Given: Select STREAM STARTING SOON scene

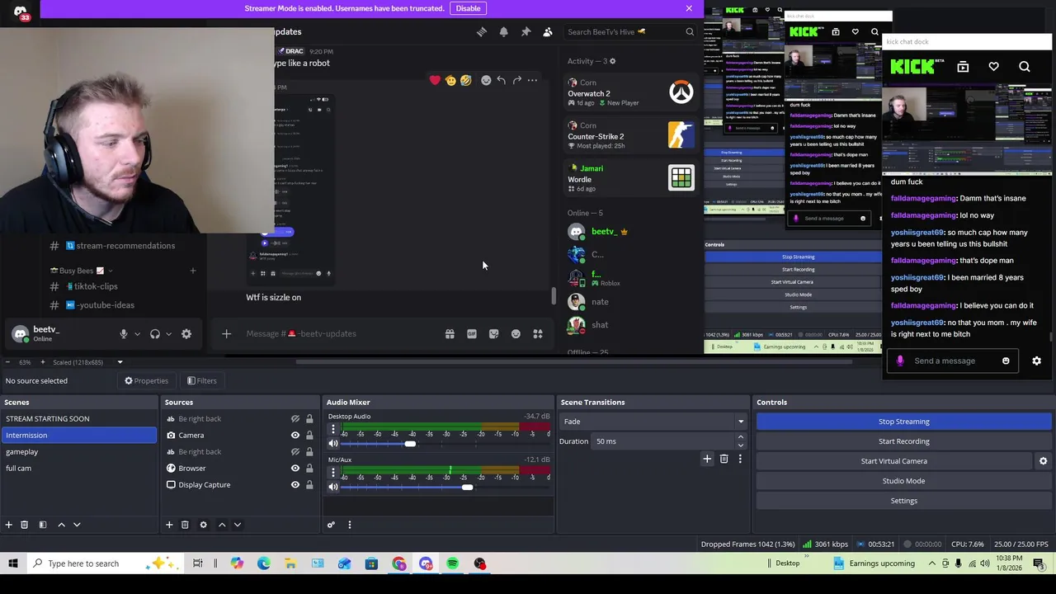Looking at the screenshot, I should [x=78, y=418].
